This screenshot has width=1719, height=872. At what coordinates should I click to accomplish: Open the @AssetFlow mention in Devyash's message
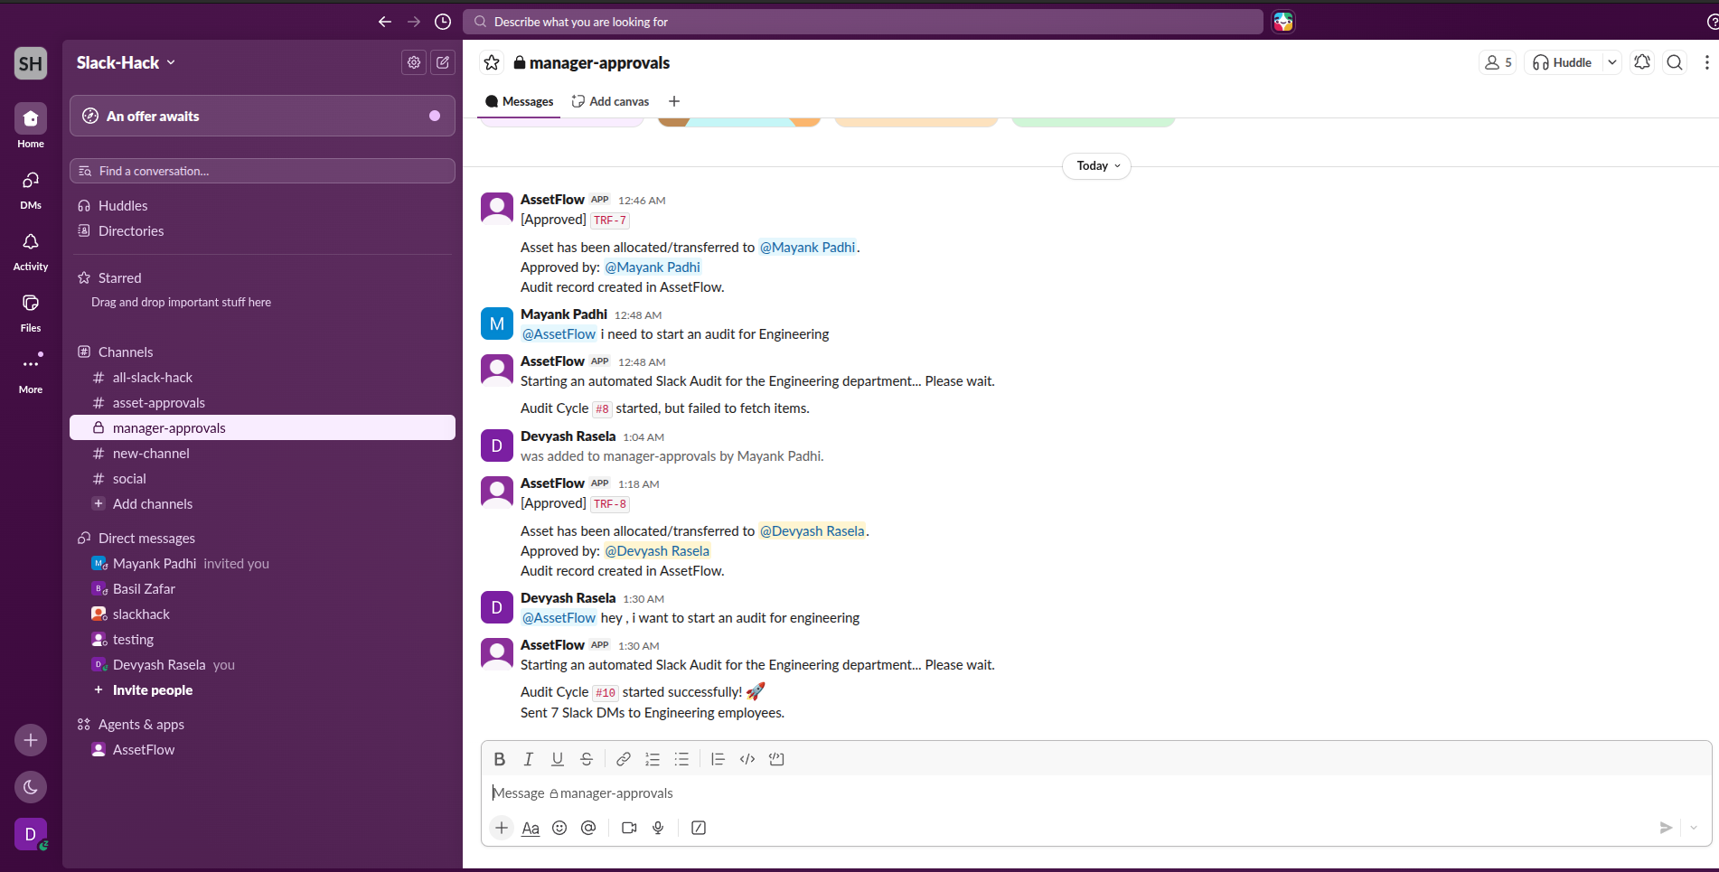(x=559, y=618)
